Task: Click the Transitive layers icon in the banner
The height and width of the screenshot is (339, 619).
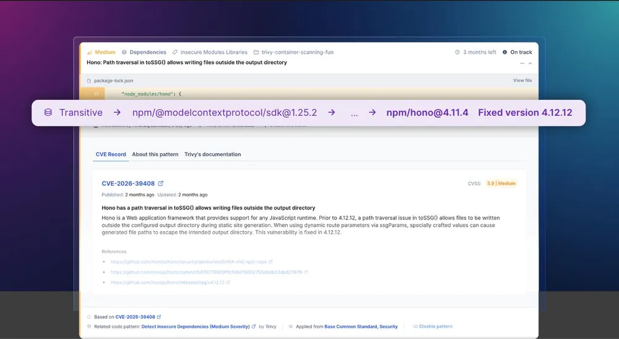Action: coord(48,113)
